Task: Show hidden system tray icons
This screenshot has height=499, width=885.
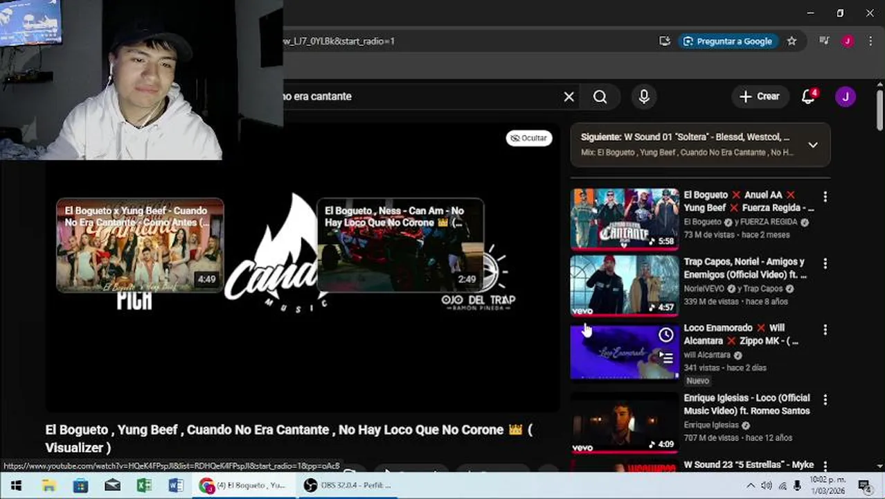Action: point(751,486)
